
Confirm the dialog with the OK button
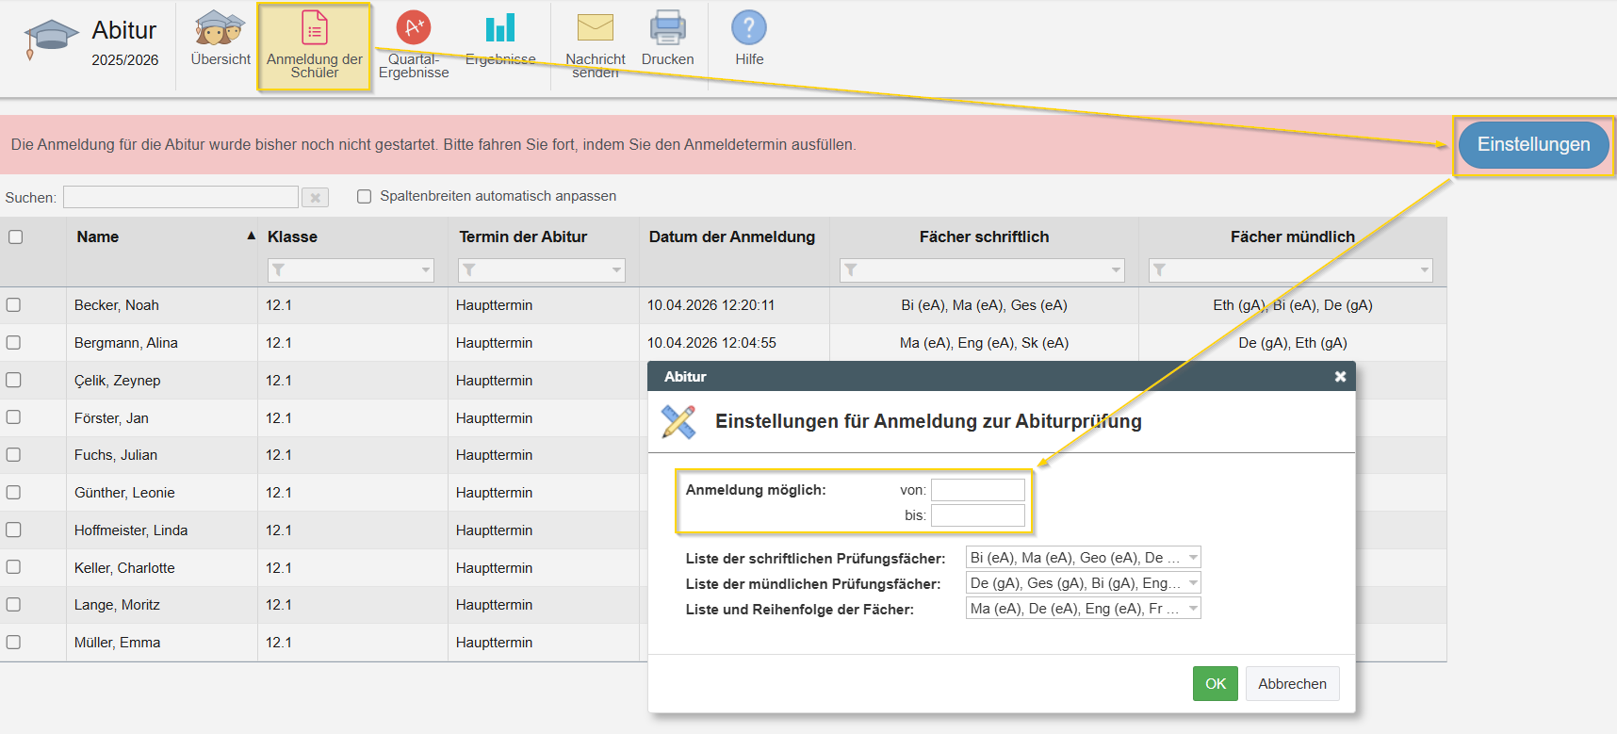(x=1215, y=684)
